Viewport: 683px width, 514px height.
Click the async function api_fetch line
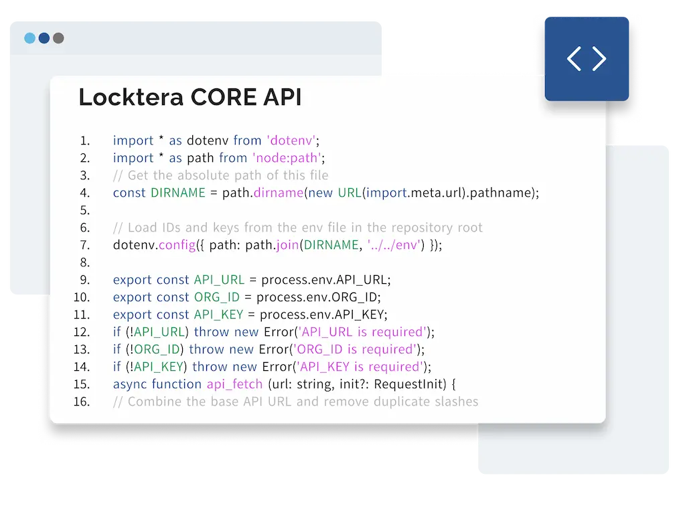[x=285, y=384]
